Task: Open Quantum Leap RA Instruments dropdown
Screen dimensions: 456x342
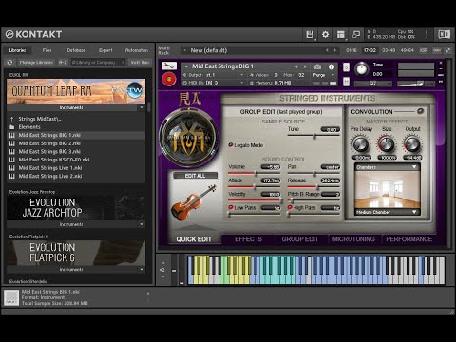Action: (142, 107)
